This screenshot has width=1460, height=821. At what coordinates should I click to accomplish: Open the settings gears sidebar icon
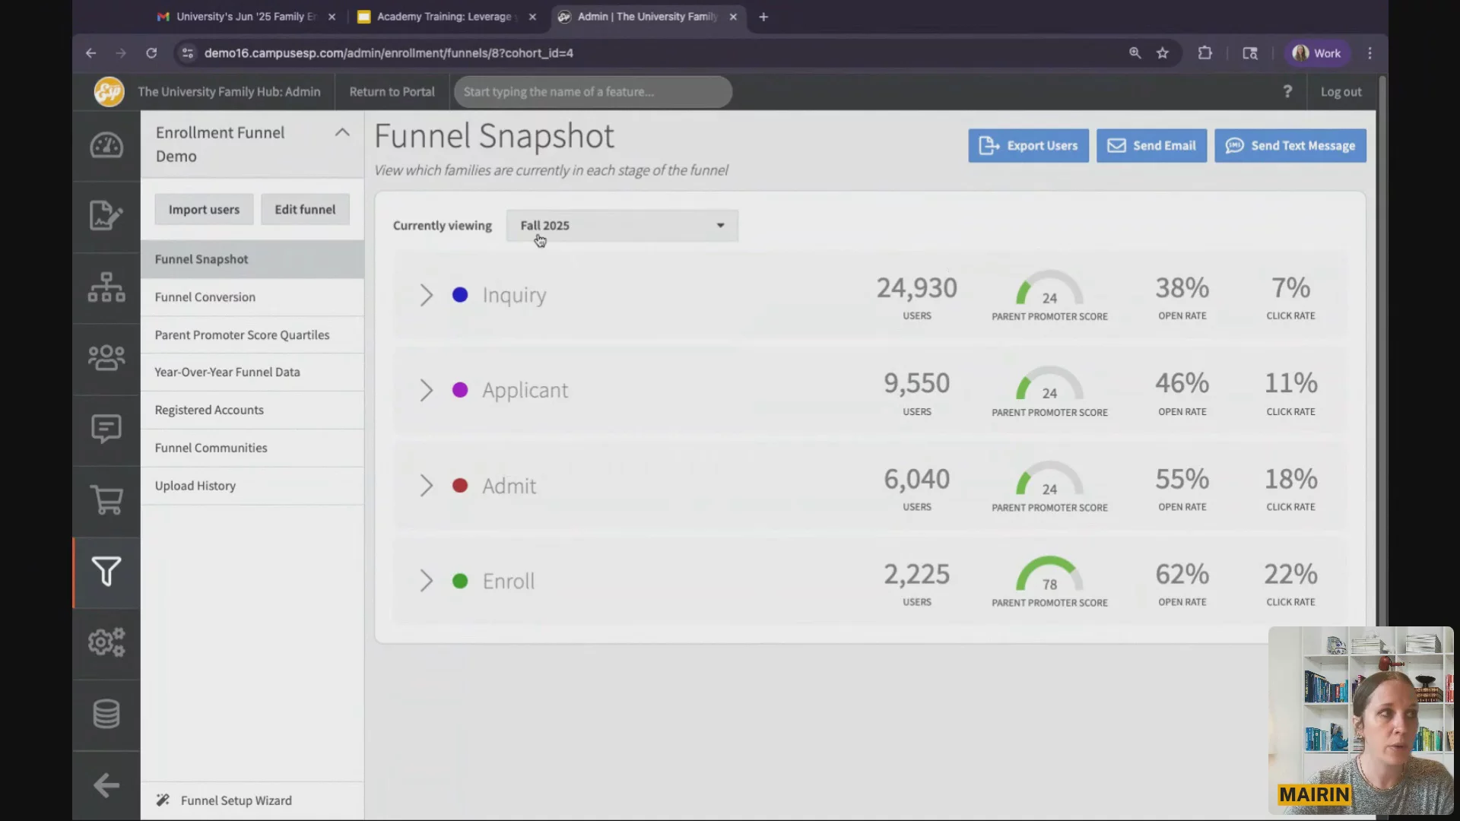coord(106,643)
